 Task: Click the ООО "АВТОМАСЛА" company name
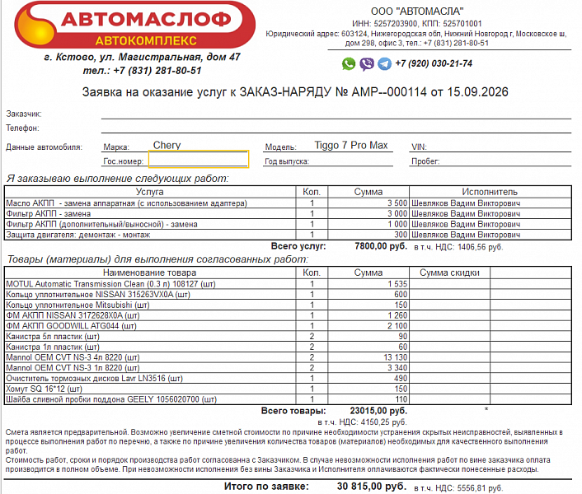tap(417, 12)
